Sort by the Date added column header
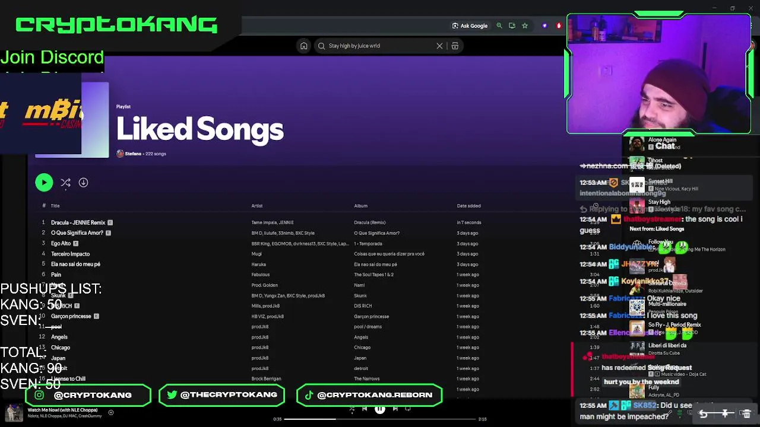Image resolution: width=760 pixels, height=427 pixels. (468, 206)
